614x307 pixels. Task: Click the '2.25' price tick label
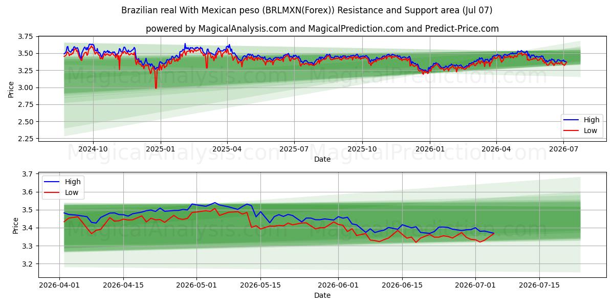coord(26,139)
